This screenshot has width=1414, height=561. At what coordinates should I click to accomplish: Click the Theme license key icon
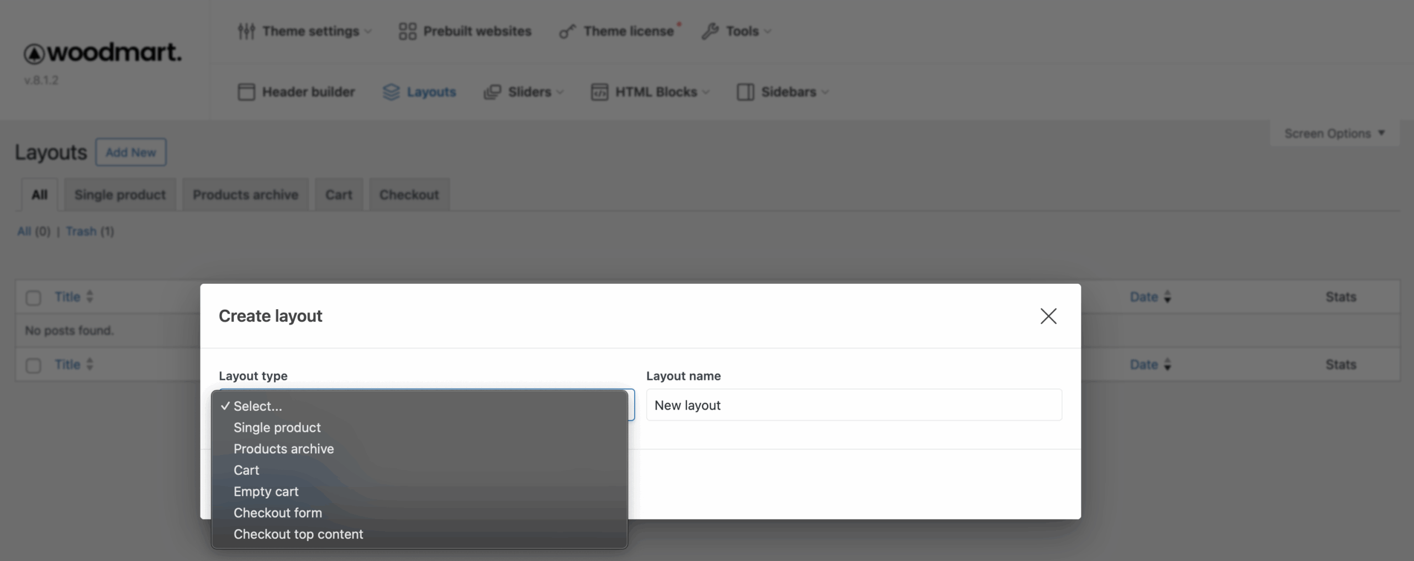coord(567,31)
